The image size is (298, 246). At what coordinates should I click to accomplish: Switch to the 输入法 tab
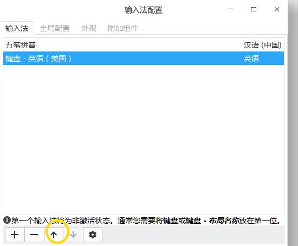coord(17,28)
